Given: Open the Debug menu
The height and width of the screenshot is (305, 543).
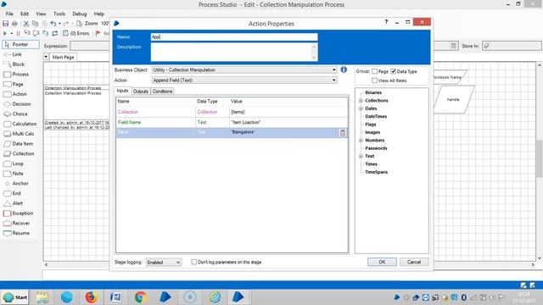Looking at the screenshot, I should tap(79, 14).
